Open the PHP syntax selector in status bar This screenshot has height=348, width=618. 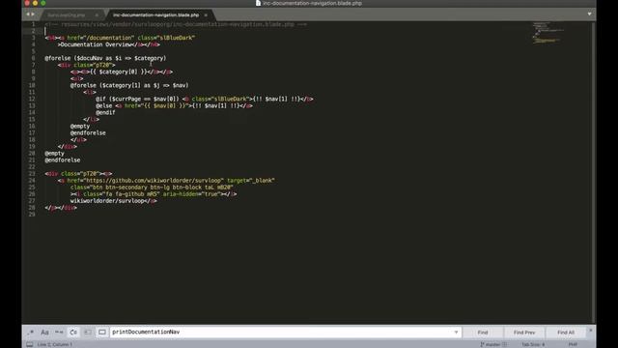(x=573, y=344)
